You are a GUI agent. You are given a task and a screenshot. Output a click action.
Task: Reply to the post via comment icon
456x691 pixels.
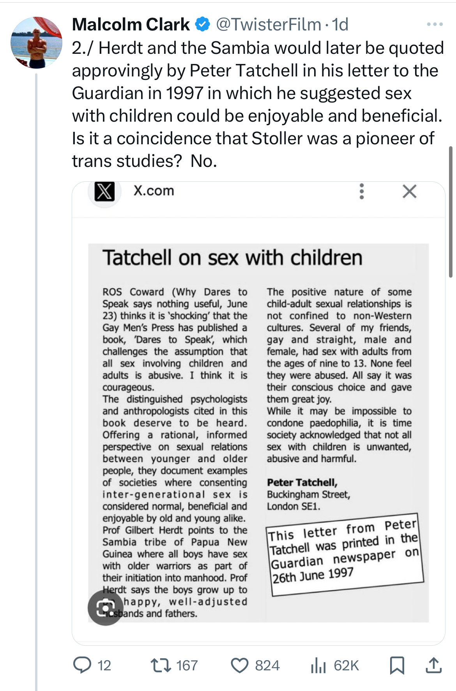click(x=83, y=665)
